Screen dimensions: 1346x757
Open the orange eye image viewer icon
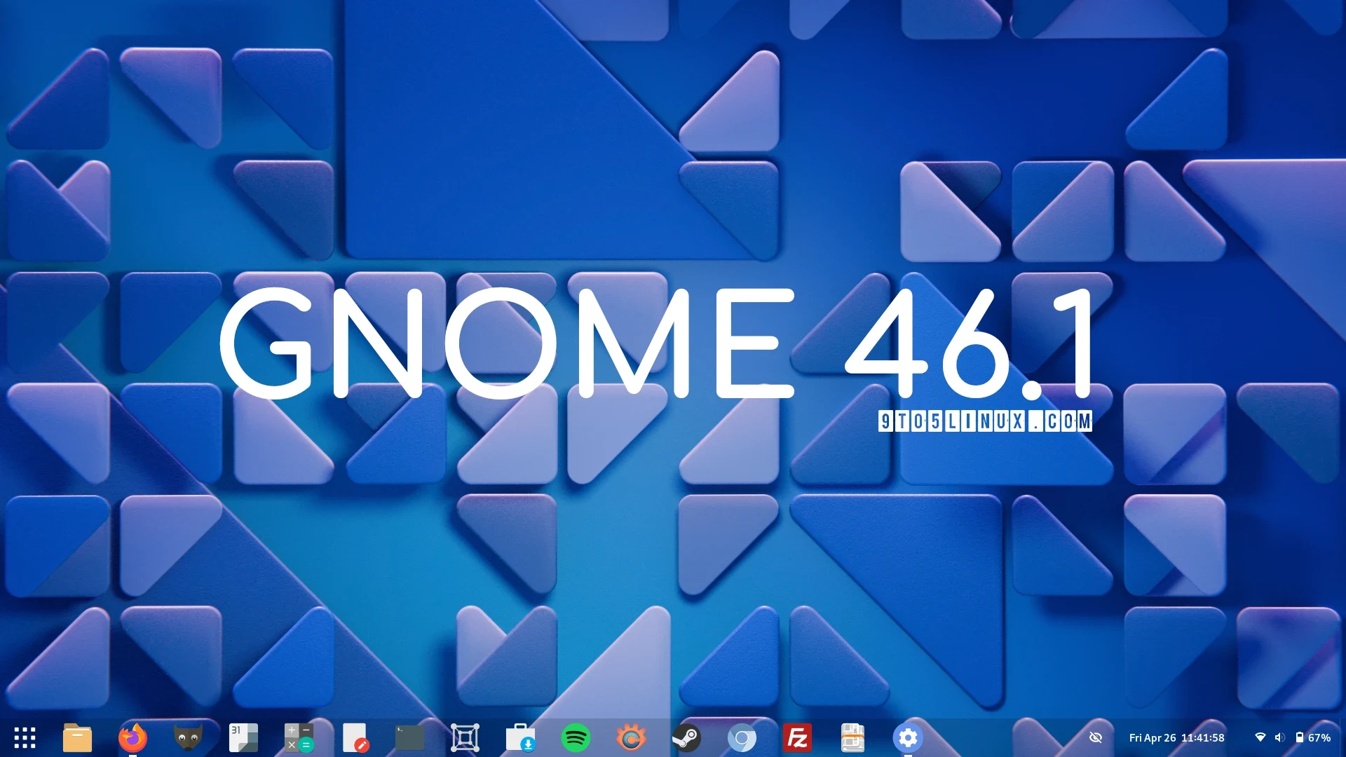pyautogui.click(x=631, y=737)
